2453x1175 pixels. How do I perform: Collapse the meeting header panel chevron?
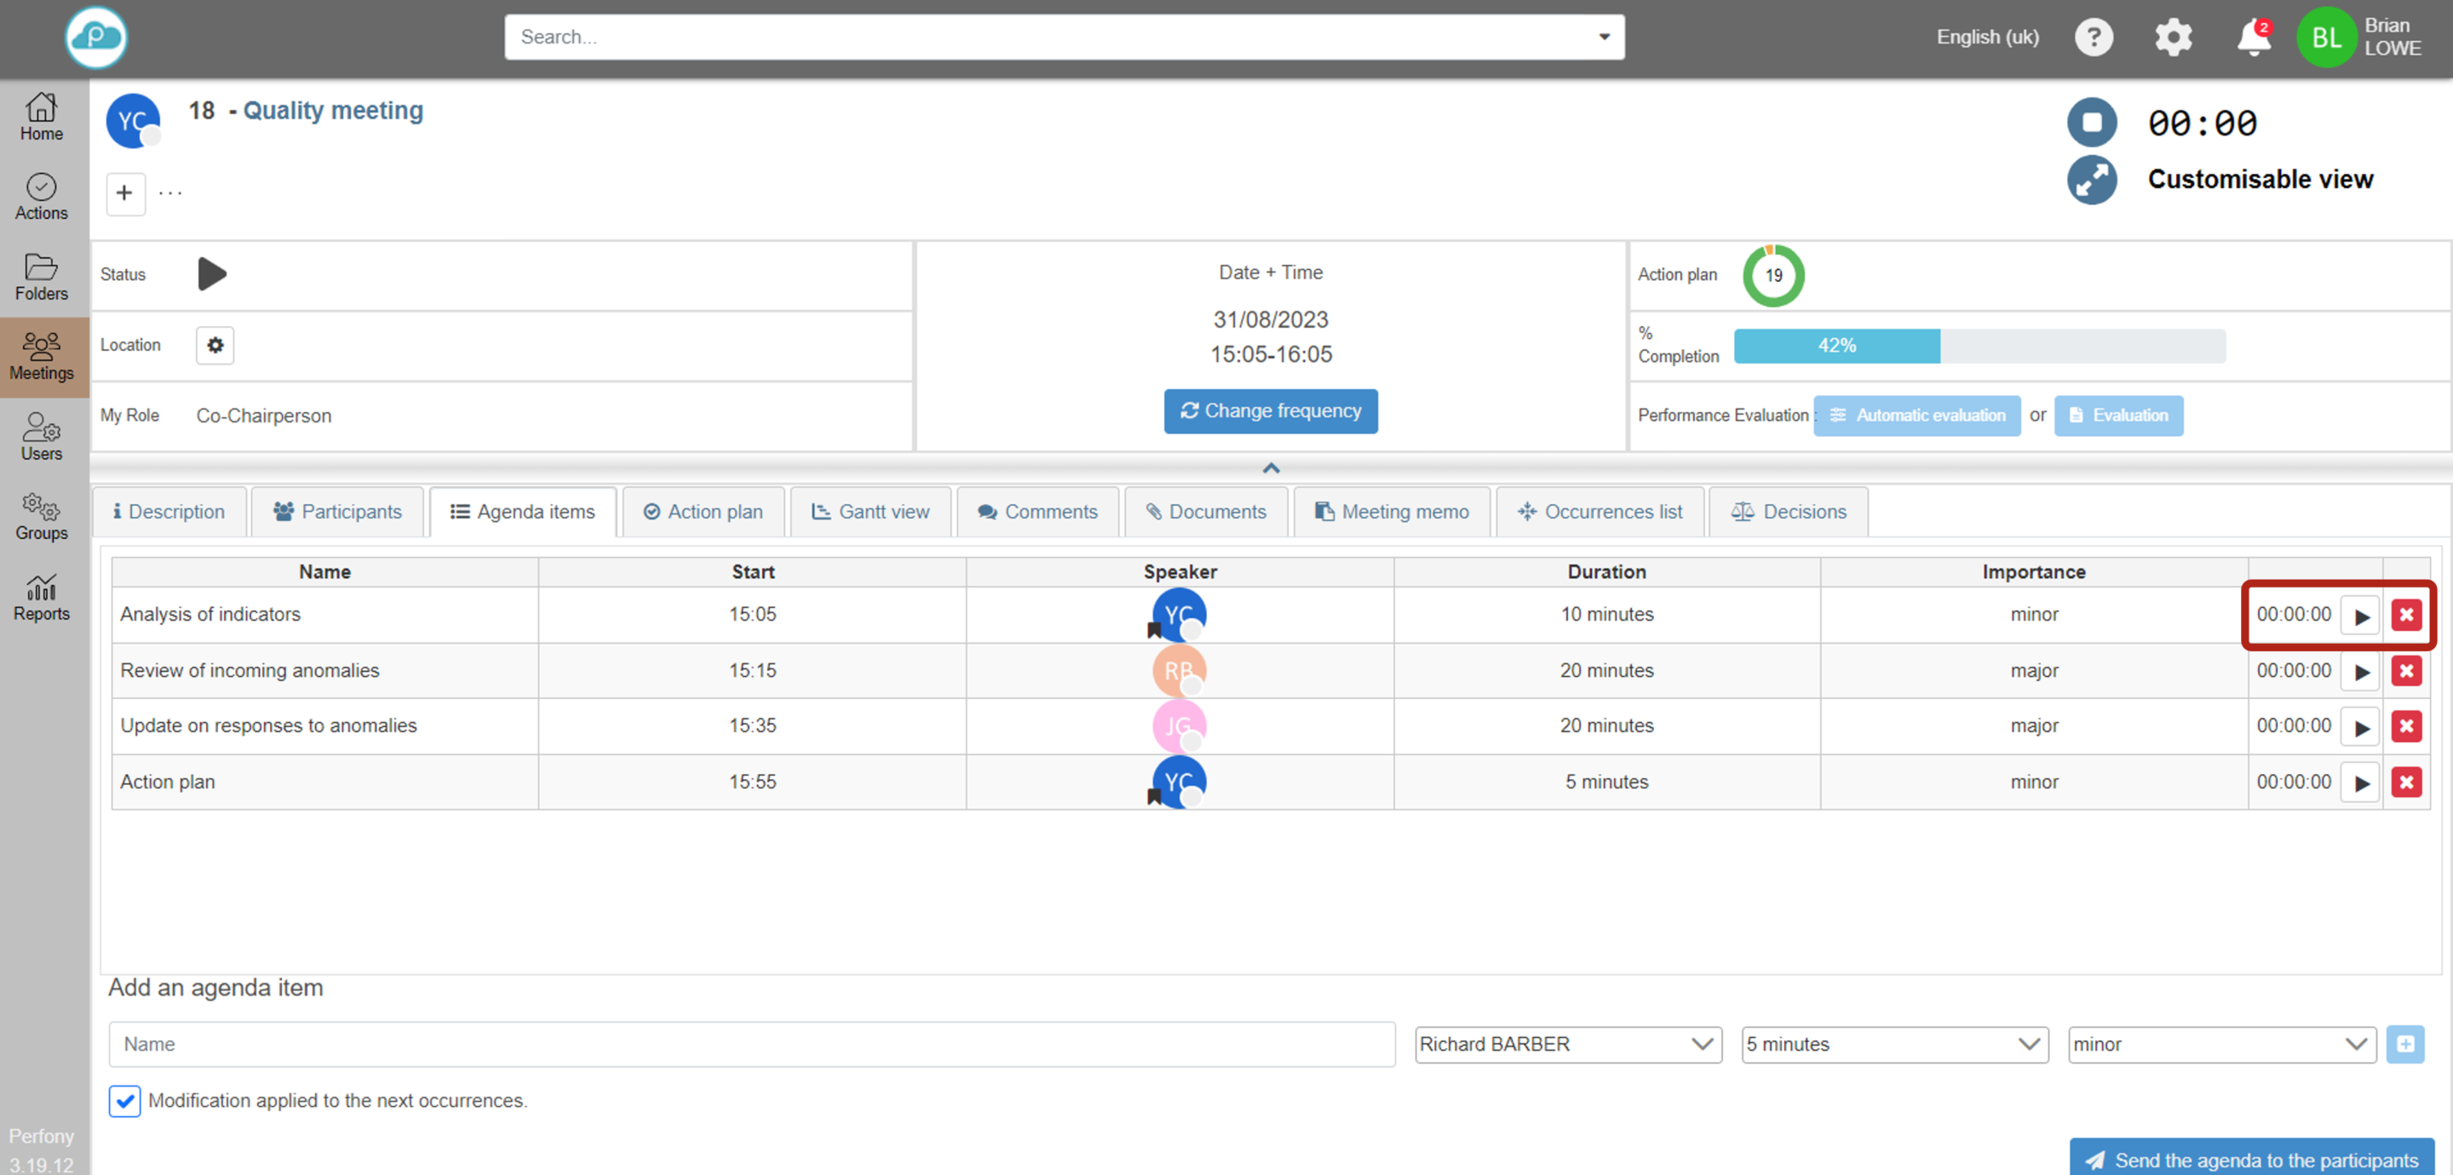tap(1270, 467)
